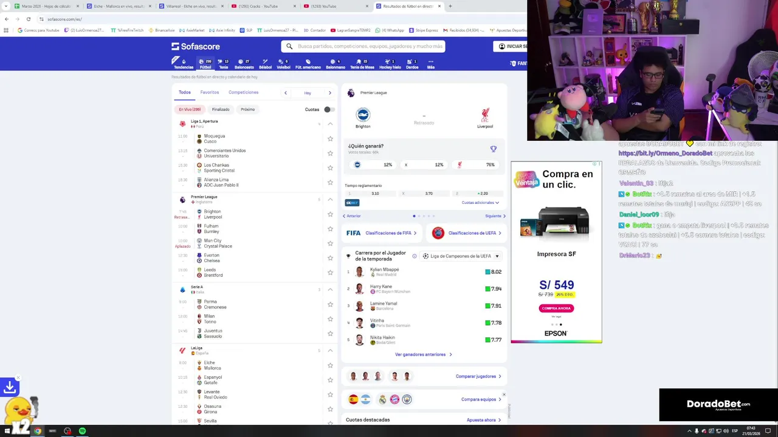The image size is (778, 437).
Task: Open the Más sports menu
Action: (430, 64)
